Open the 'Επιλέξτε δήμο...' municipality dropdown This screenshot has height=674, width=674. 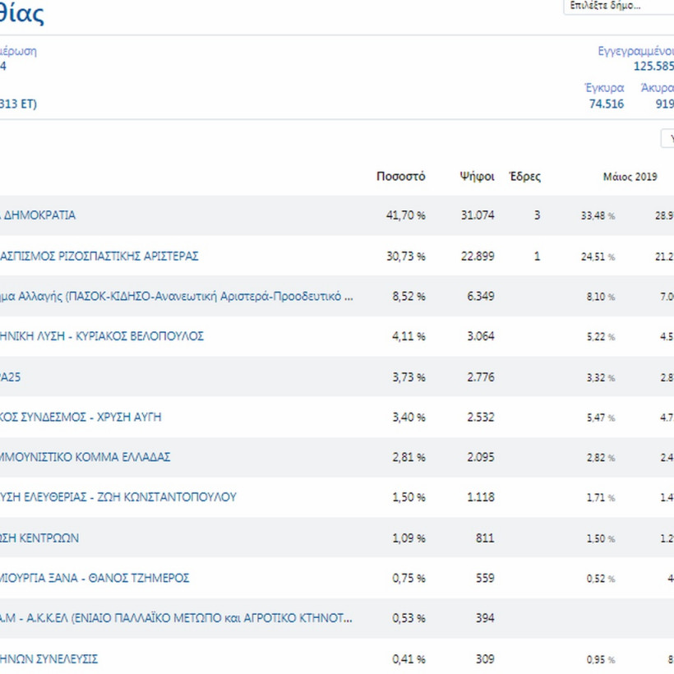pos(619,6)
